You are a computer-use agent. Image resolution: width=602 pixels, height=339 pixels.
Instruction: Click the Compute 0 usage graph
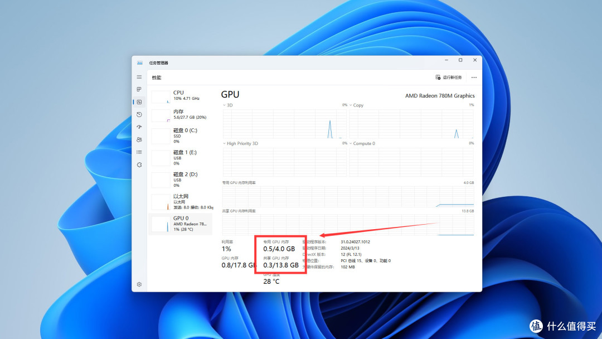click(411, 162)
